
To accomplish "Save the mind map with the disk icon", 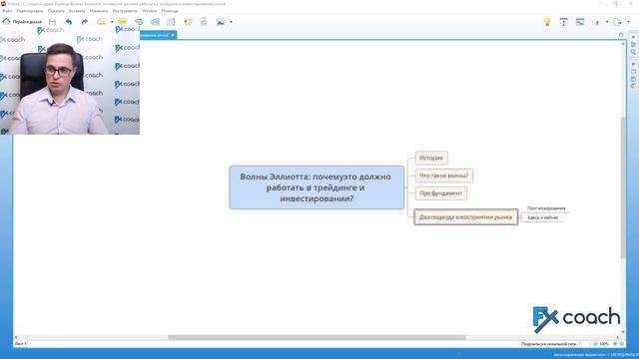I will click(52, 22).
